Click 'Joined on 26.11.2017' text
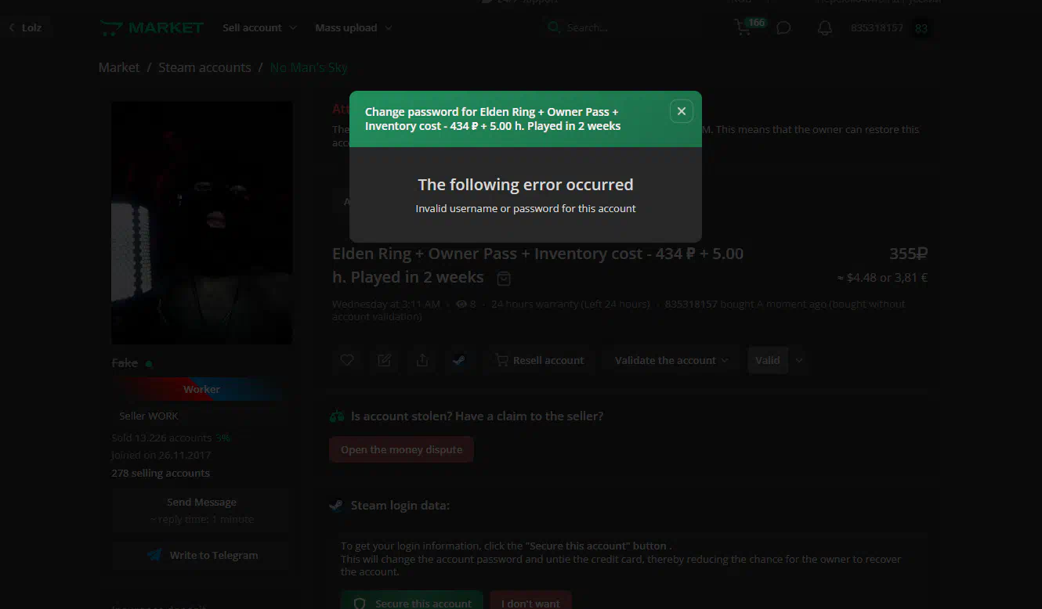The width and height of the screenshot is (1042, 609). (x=161, y=455)
